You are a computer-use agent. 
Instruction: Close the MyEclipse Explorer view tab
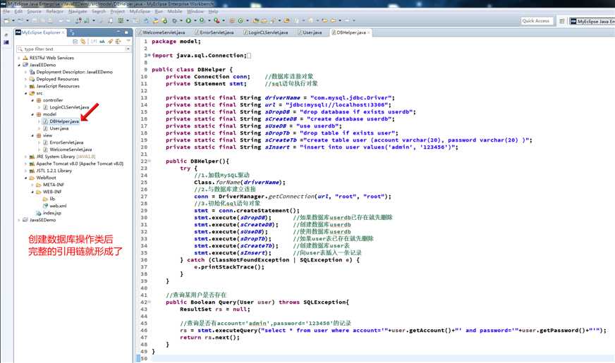(63, 32)
